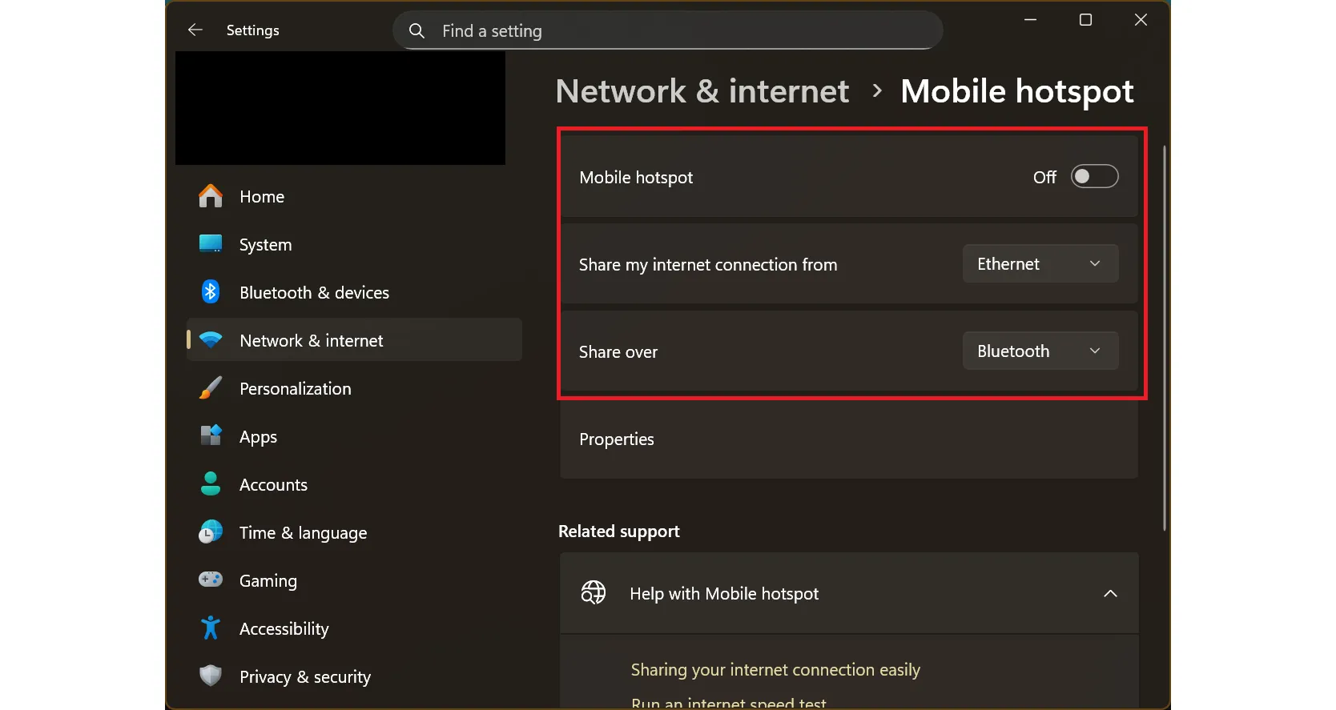
Task: Click the vertical scrollbar on right side
Action: pyautogui.click(x=1165, y=336)
